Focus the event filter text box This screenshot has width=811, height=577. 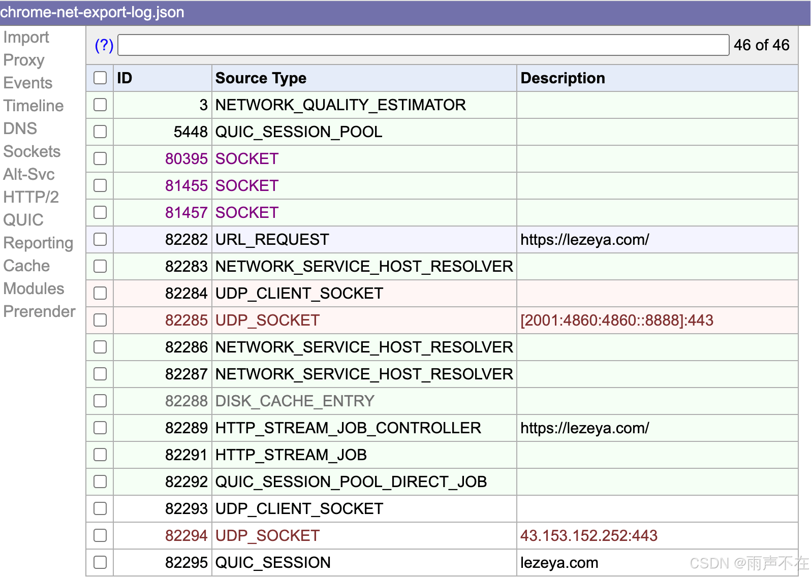click(423, 45)
